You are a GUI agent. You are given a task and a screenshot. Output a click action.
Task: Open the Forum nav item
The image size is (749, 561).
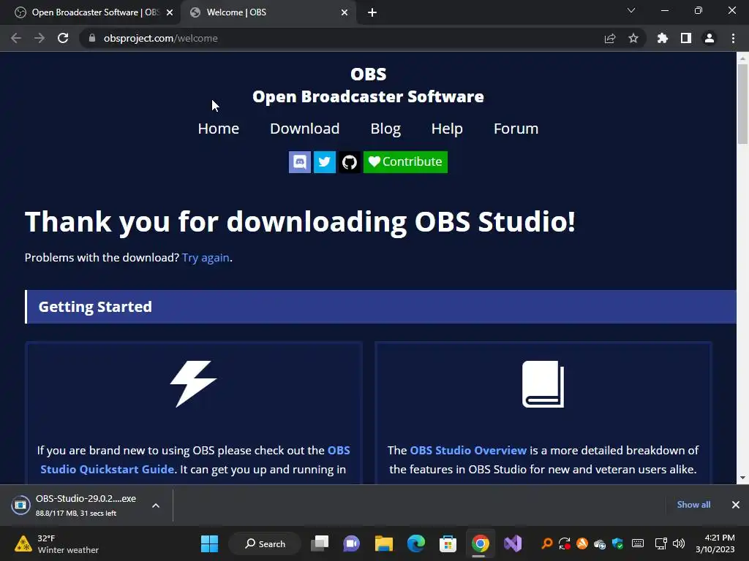(x=516, y=129)
